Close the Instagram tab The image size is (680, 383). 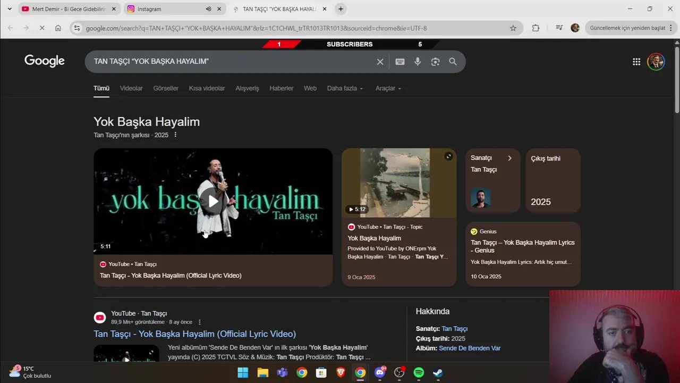click(219, 9)
